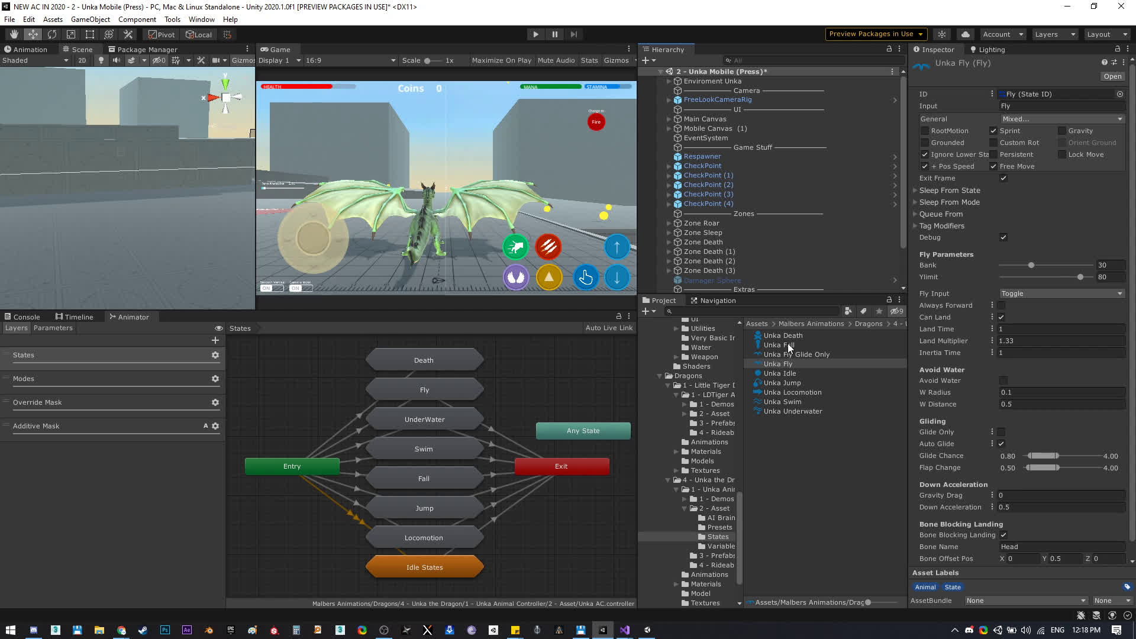The height and width of the screenshot is (639, 1136).
Task: Select the Unka Swim animation asset
Action: coord(782,402)
